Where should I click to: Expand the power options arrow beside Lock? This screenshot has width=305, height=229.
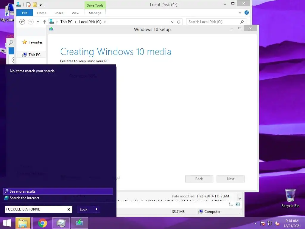[97, 209]
